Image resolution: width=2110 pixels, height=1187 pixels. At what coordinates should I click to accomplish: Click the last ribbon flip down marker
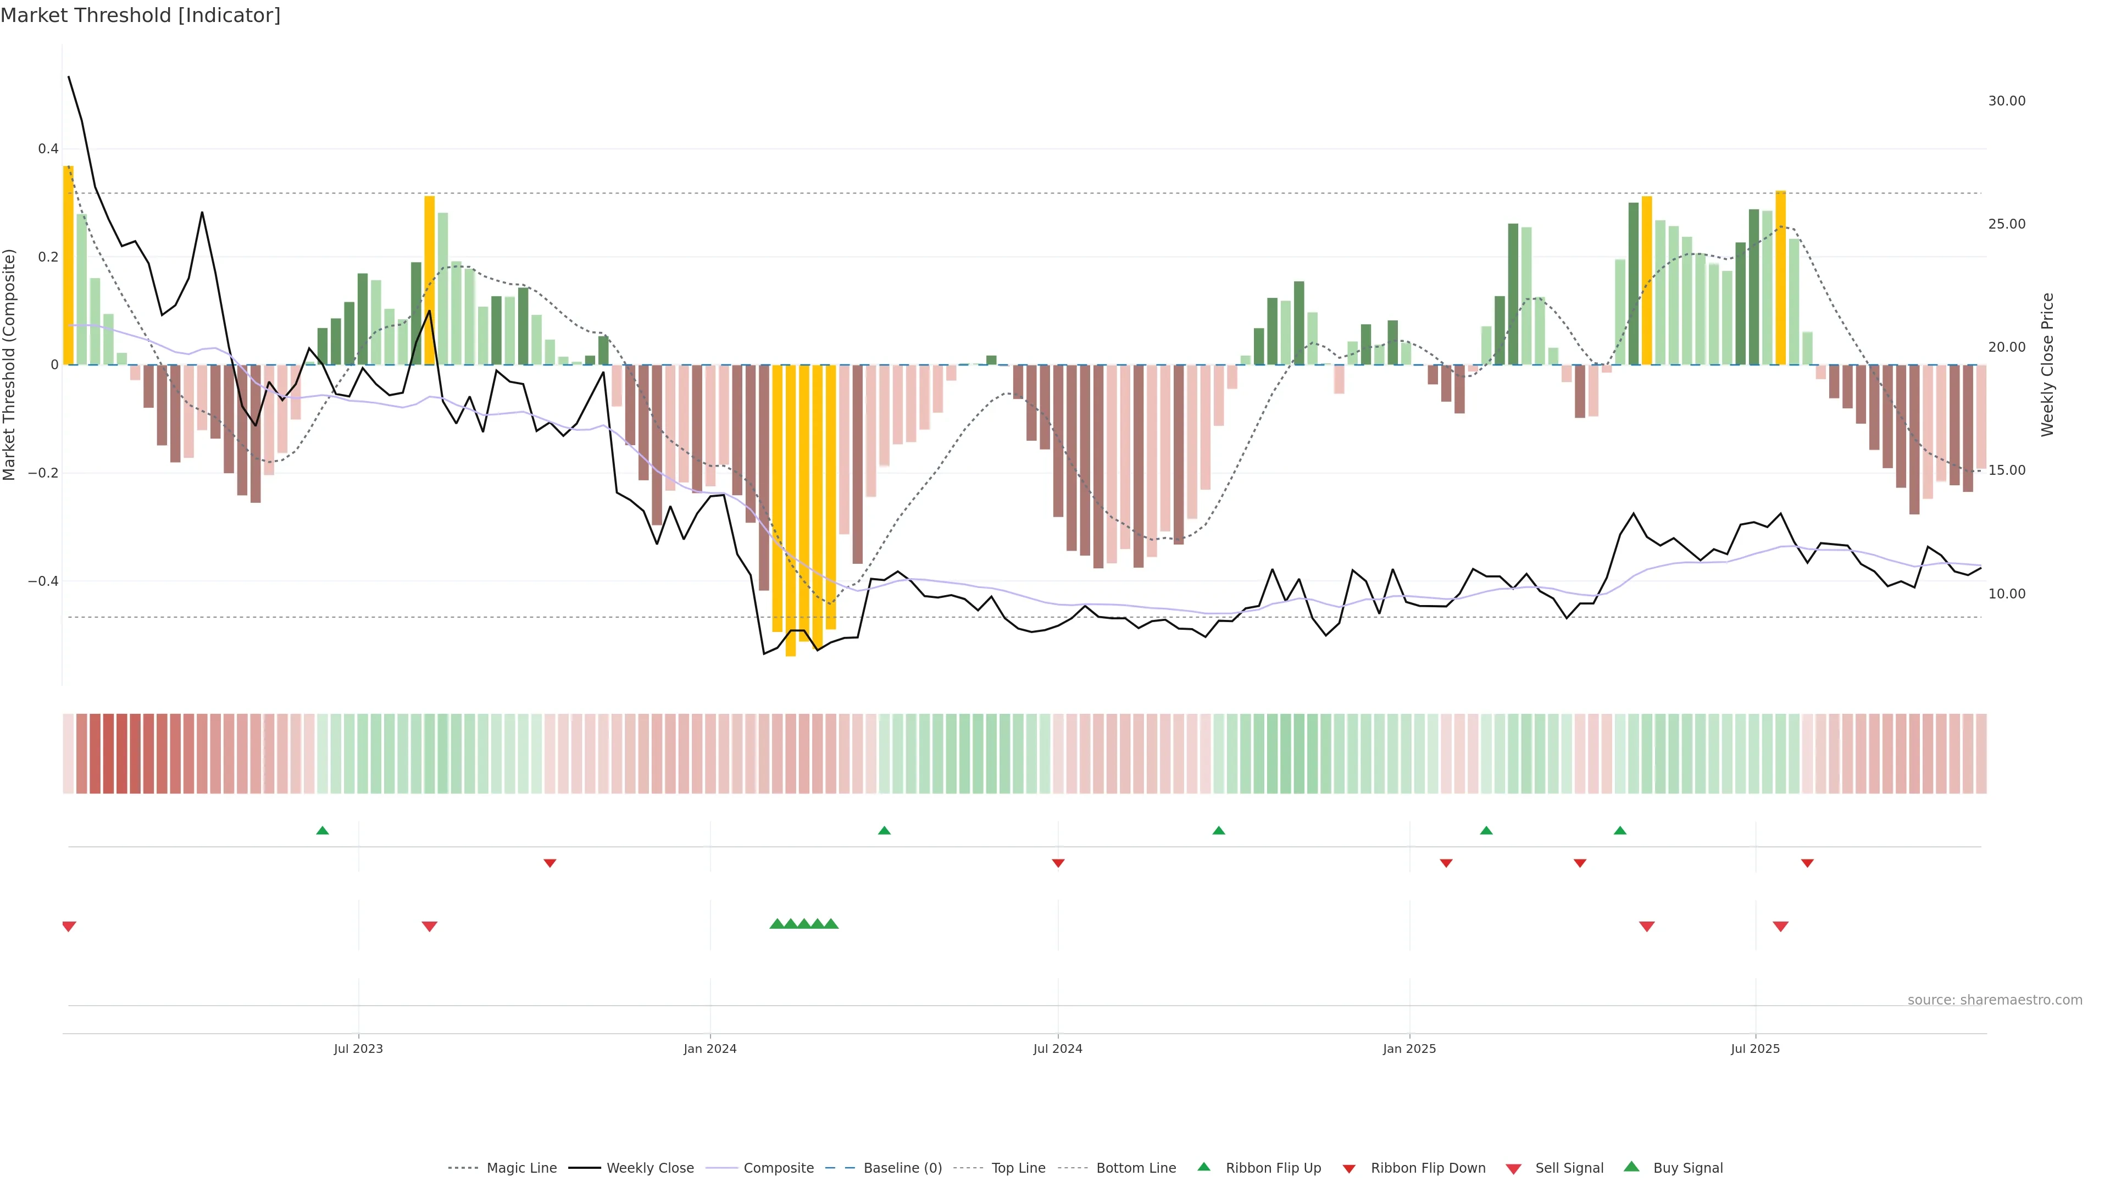[1807, 863]
